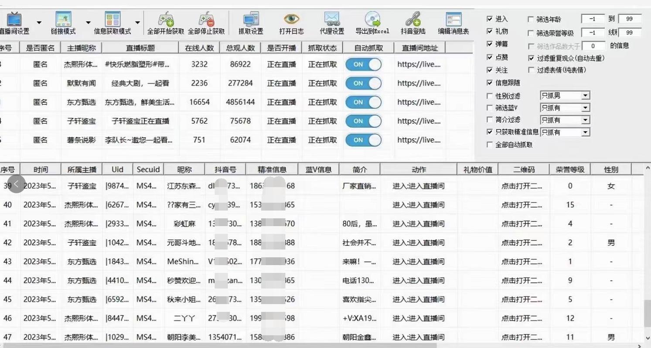
Task: Open 抓取设置 icon
Action: [x=251, y=23]
